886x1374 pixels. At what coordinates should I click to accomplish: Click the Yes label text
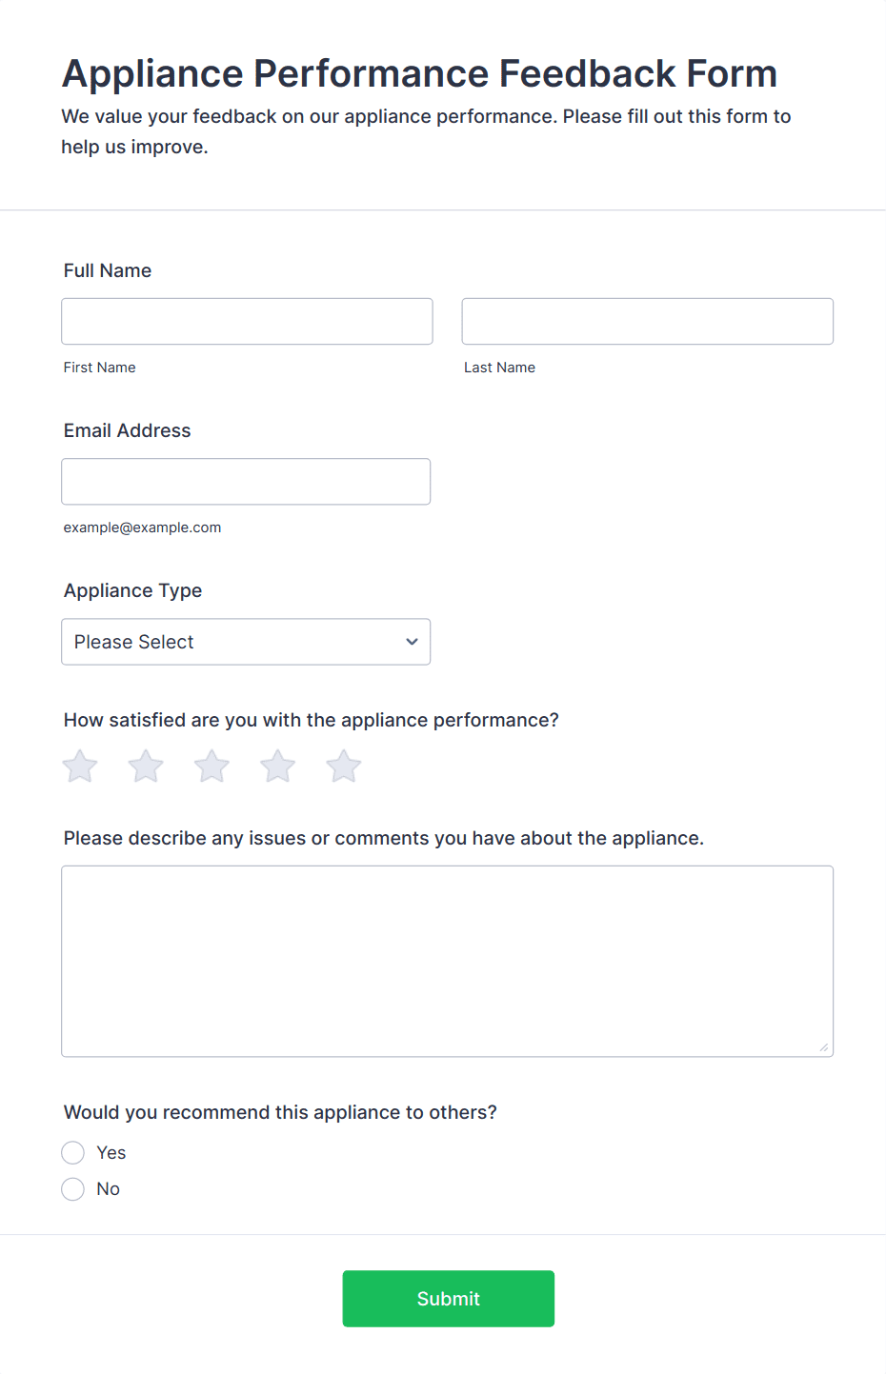click(111, 1153)
